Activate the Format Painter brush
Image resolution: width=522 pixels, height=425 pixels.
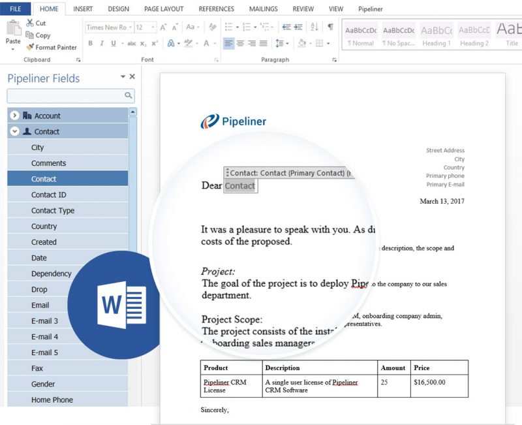(x=30, y=47)
